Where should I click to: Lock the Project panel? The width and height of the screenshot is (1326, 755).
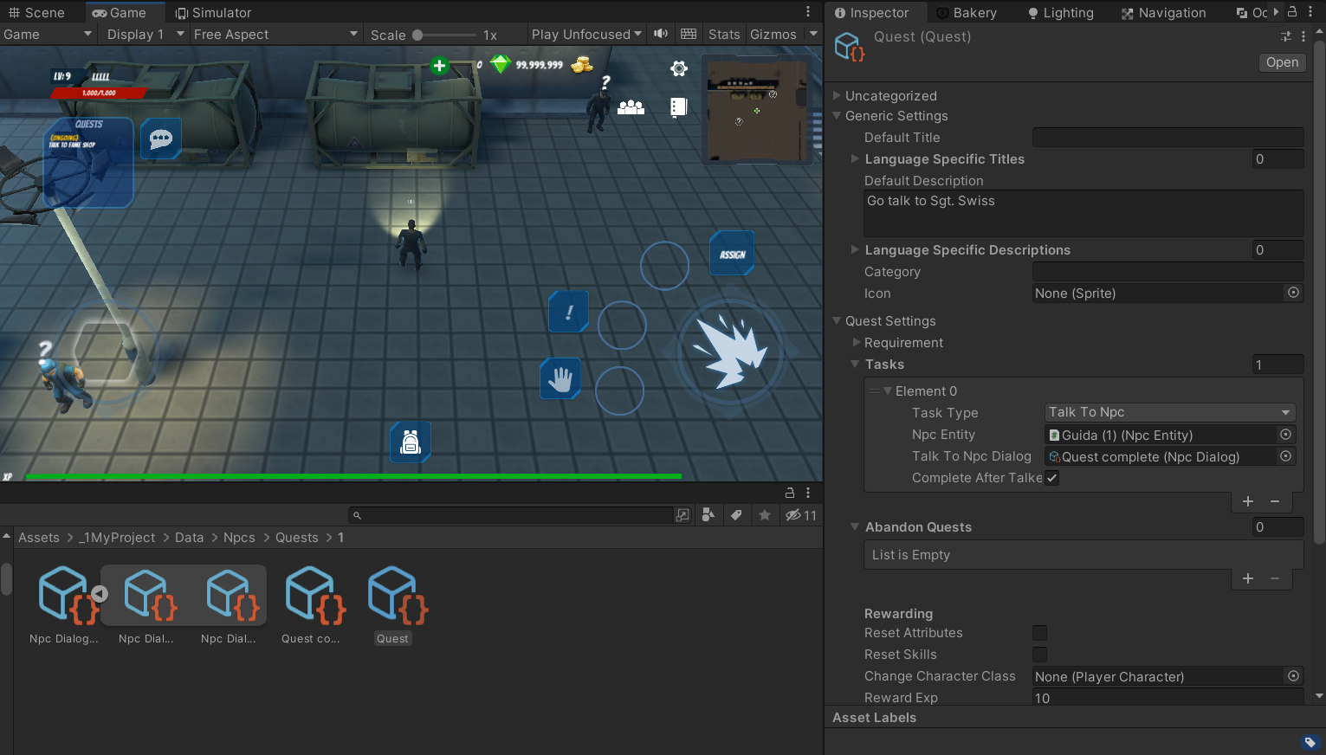pyautogui.click(x=790, y=492)
